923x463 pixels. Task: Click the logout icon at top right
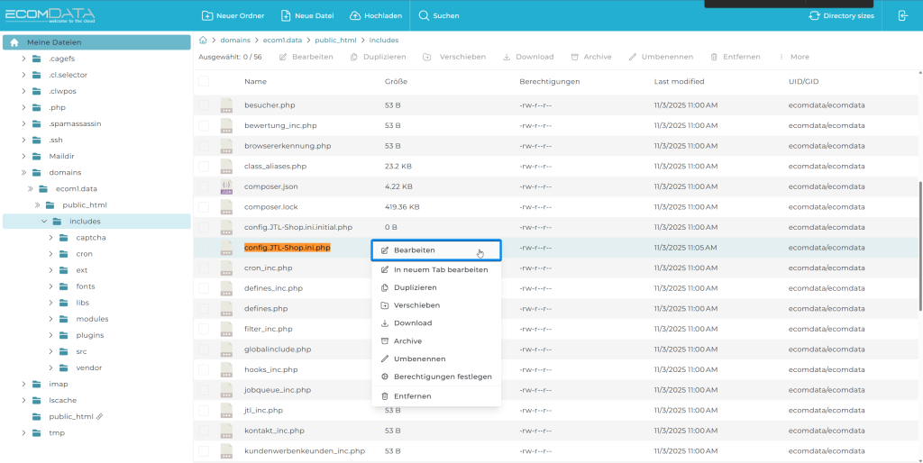click(903, 15)
